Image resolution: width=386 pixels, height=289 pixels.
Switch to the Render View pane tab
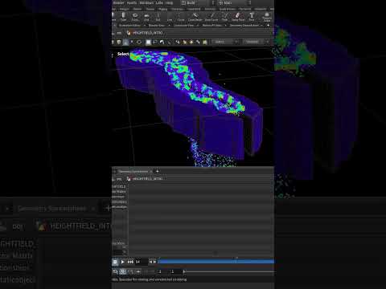(x=157, y=25)
